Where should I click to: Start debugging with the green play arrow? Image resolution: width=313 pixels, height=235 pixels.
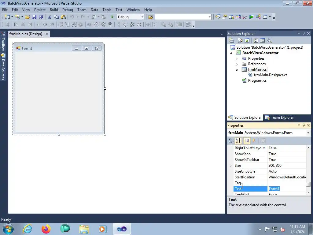tap(112, 17)
